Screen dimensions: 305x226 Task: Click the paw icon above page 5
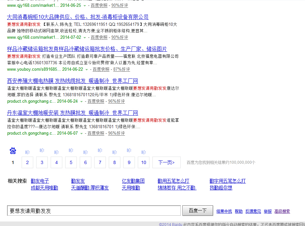coord(71,150)
